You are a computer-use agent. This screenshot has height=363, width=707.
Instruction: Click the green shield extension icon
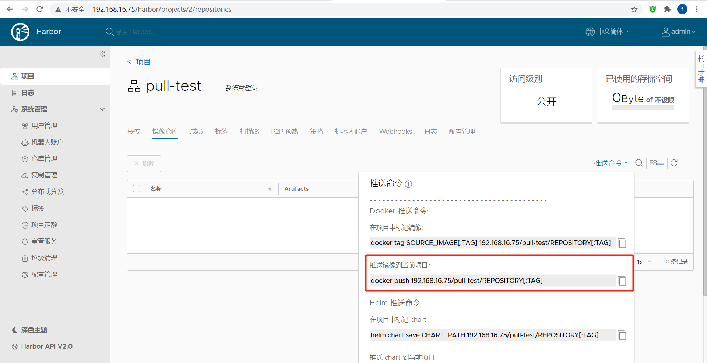tap(653, 10)
